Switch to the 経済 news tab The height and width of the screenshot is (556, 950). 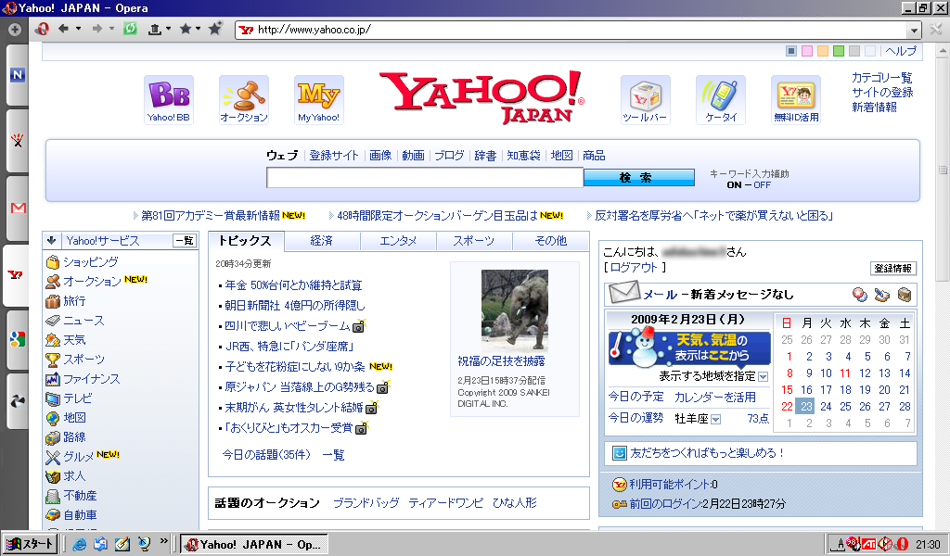click(x=322, y=241)
